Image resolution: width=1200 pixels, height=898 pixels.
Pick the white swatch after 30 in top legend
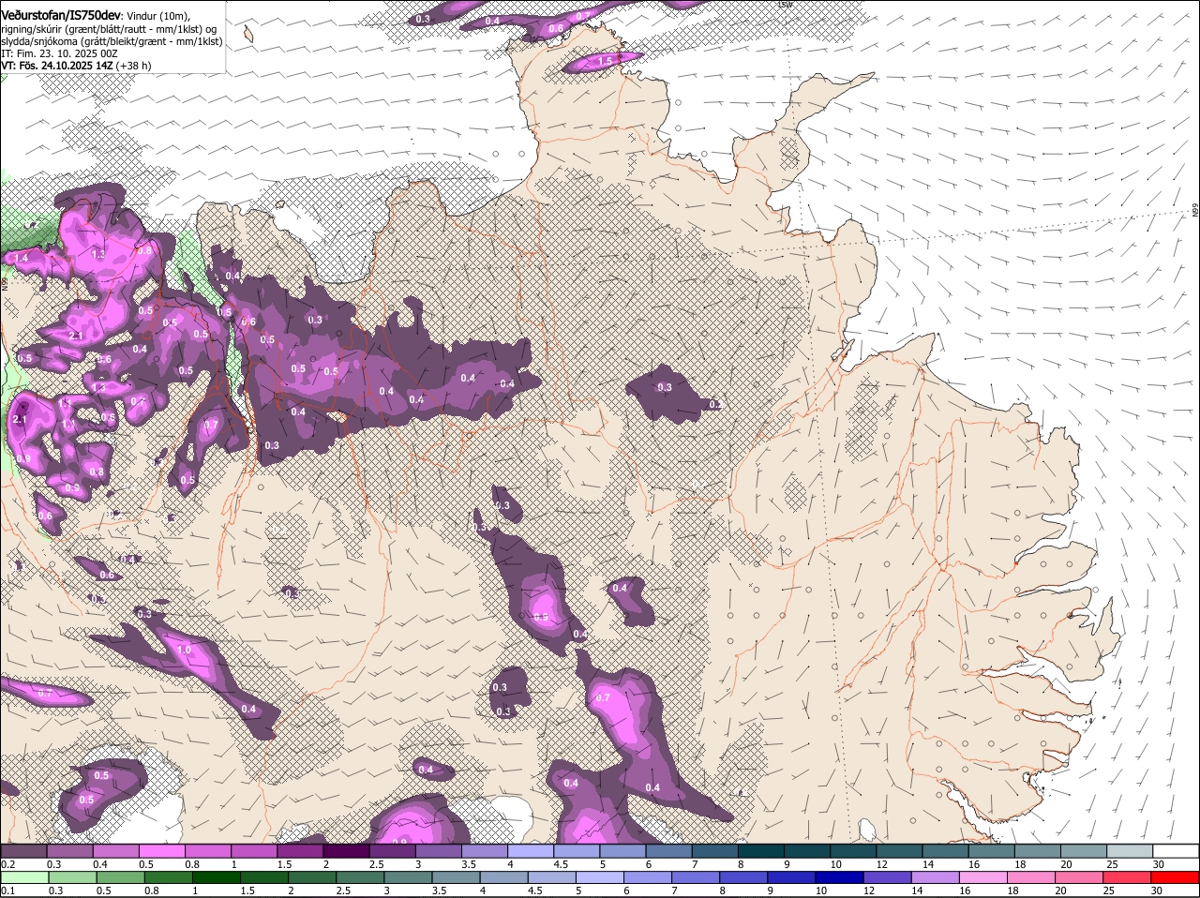pos(1177,851)
